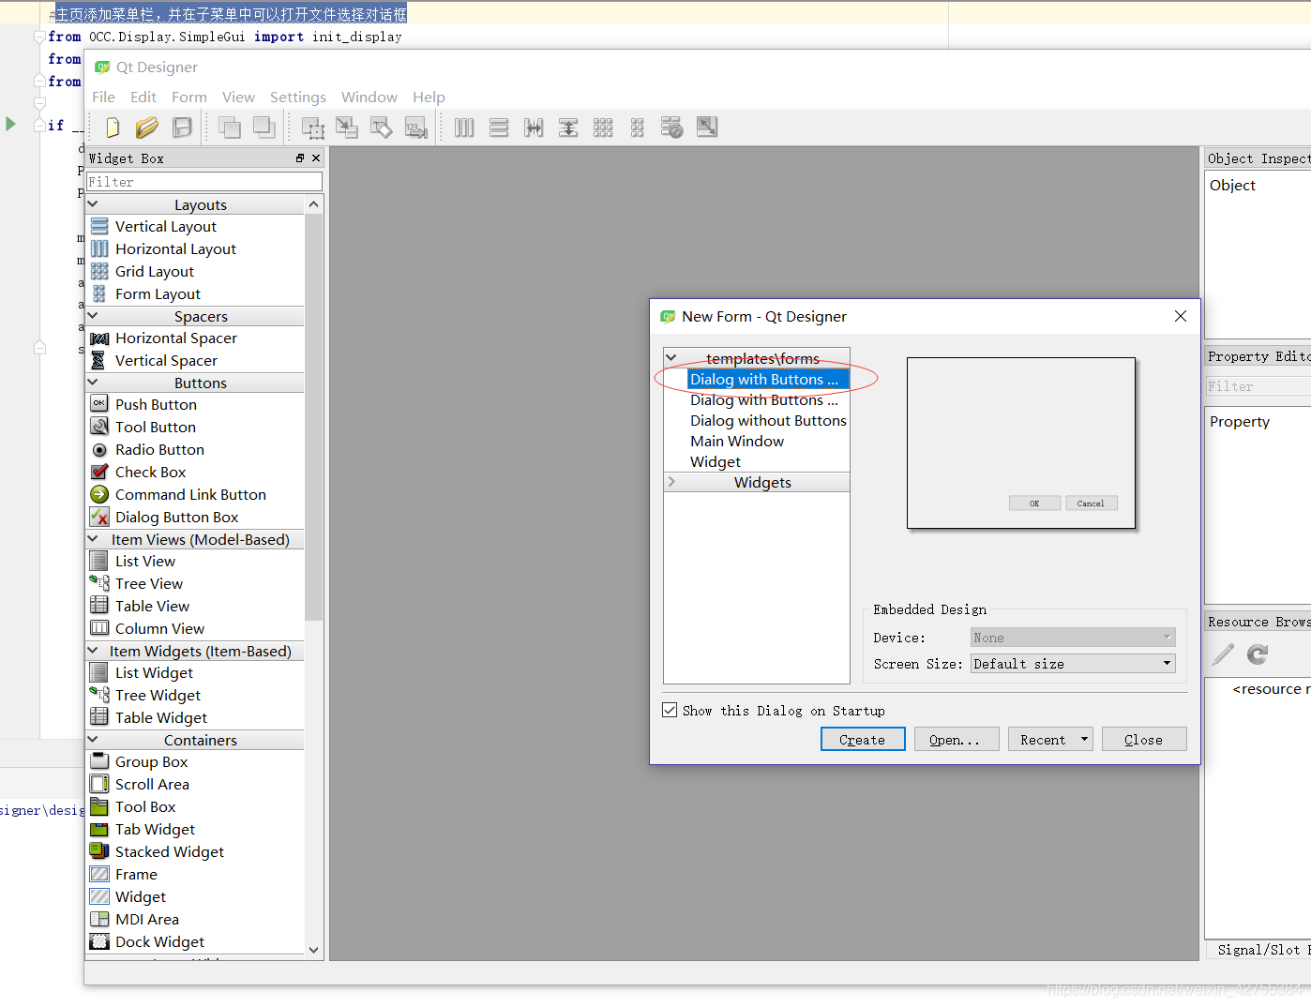Screen dimensions: 1311x1007
Task: Click the Widget Box scroll down arrow
Action: pyautogui.click(x=313, y=949)
